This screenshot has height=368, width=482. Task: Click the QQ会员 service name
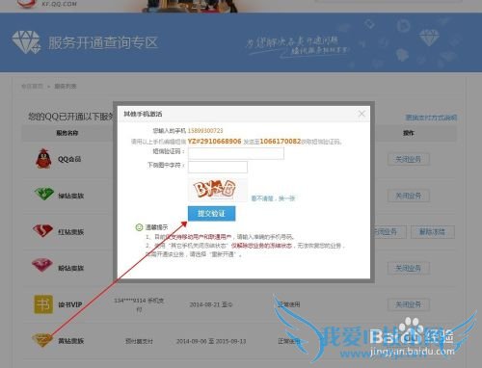coord(69,159)
